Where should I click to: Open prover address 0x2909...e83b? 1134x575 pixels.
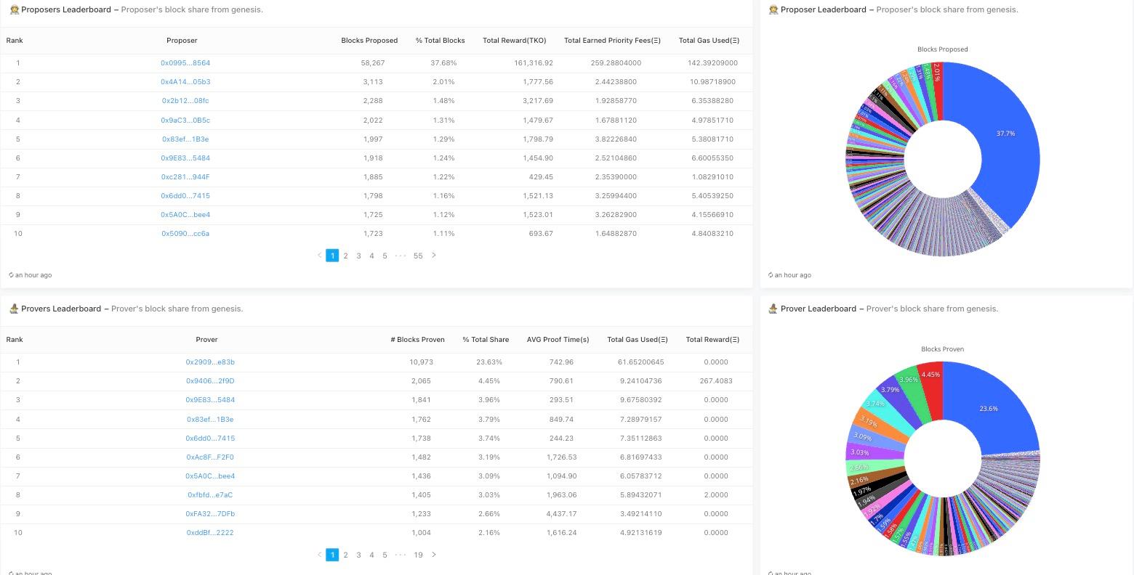[210, 362]
